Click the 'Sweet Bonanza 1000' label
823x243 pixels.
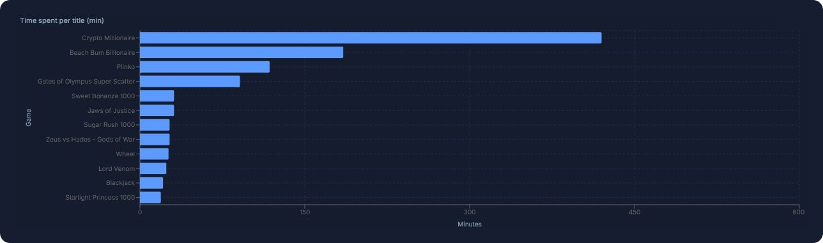[x=104, y=96]
